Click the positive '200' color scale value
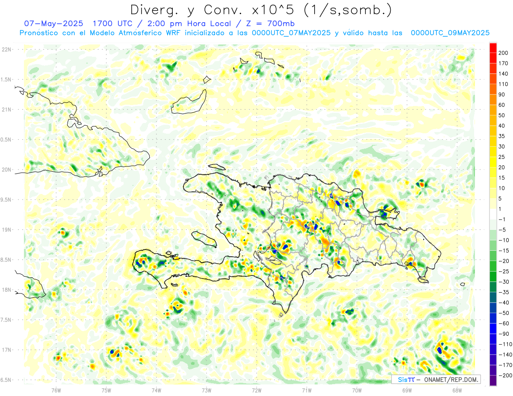The image size is (513, 396). [x=504, y=53]
